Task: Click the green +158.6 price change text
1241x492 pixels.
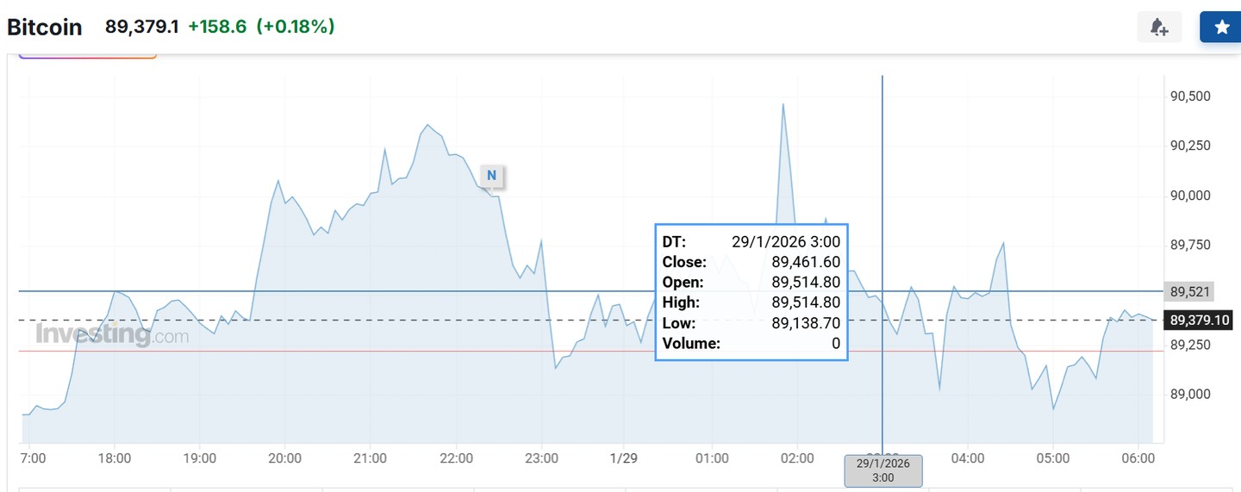Action: [216, 27]
